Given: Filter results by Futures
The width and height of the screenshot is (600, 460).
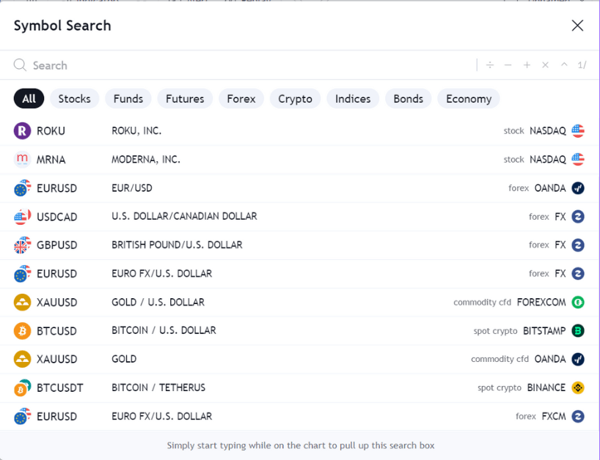Looking at the screenshot, I should [185, 99].
